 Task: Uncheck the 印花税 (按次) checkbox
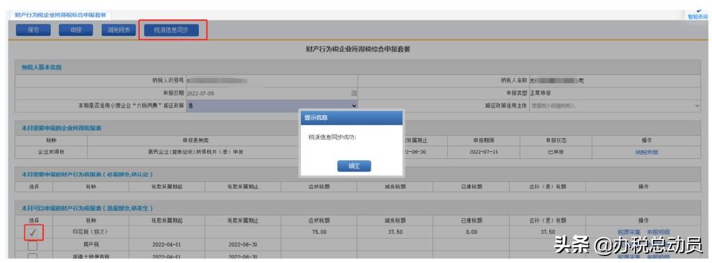pyautogui.click(x=33, y=232)
